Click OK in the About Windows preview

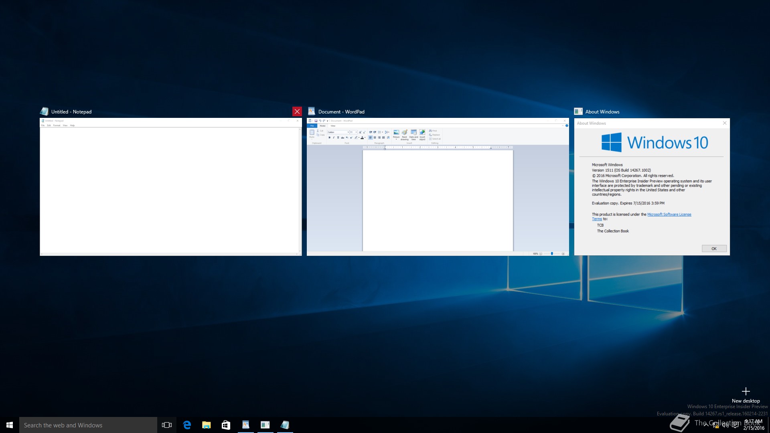coord(714,249)
